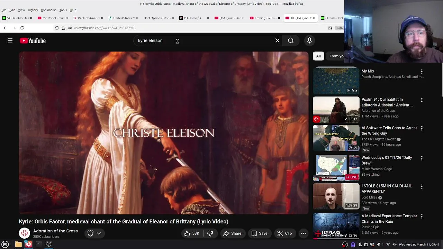Show site security padlock info
The image size is (443, 249).
63,28
